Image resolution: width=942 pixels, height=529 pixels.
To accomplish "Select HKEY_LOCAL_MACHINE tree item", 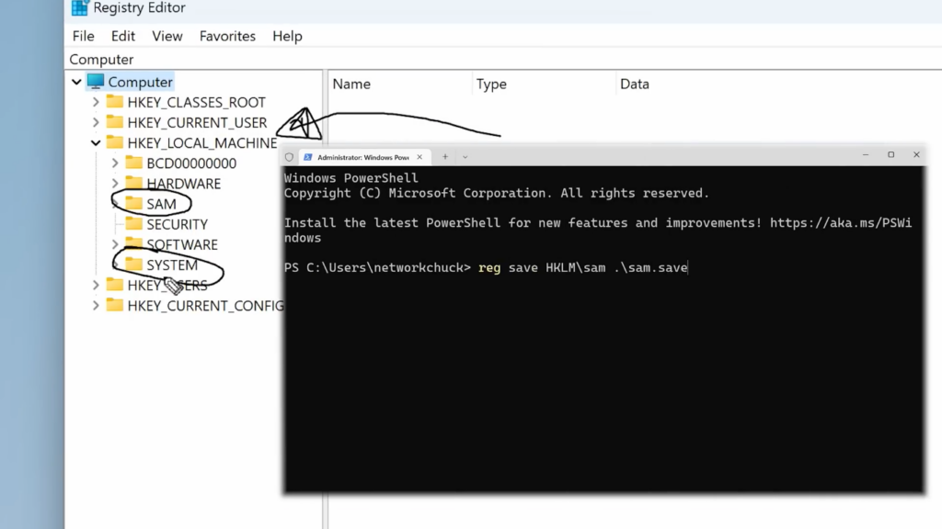I will 201,143.
